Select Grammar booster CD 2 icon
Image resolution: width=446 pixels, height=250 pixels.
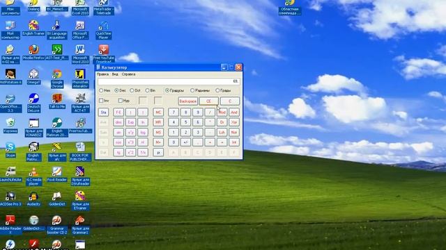pos(57,224)
